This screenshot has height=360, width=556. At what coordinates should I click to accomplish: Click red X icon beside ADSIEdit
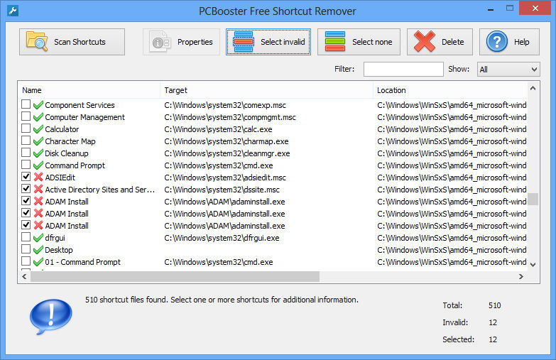pos(38,177)
